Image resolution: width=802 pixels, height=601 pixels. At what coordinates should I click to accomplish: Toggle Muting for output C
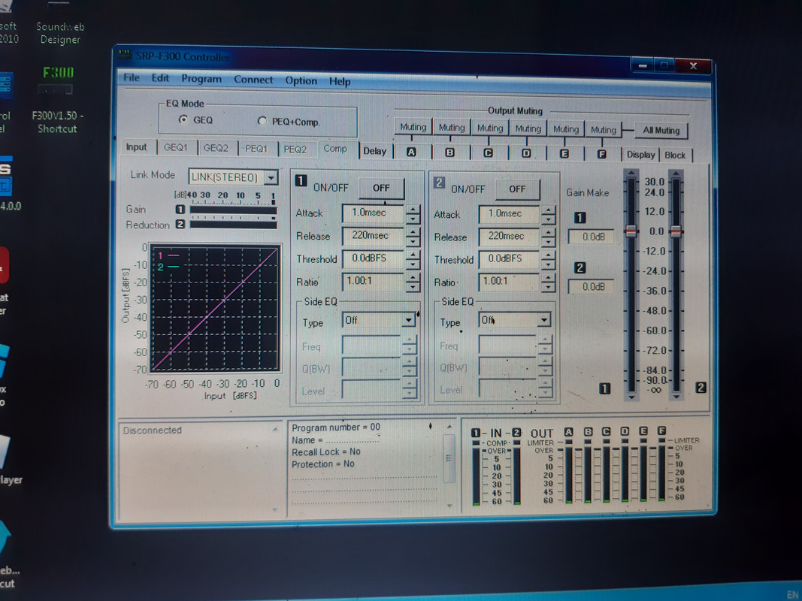click(x=490, y=128)
